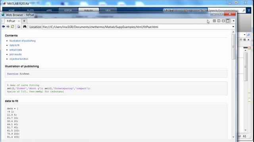
Task: Open the VIEW ribbon tab
Action: pos(108,10)
